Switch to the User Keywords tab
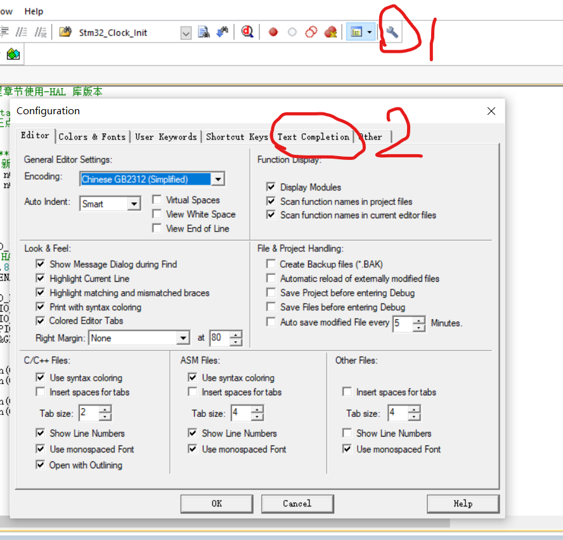The height and width of the screenshot is (540, 563). coord(166,137)
